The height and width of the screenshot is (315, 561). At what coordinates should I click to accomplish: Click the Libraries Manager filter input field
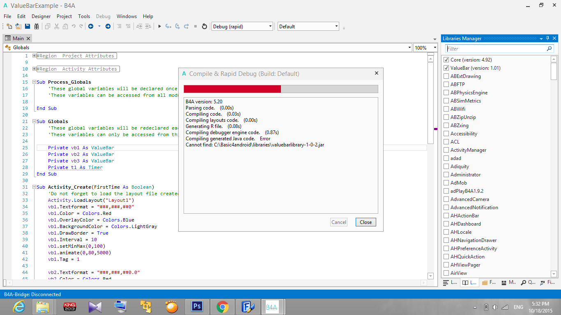tap(495, 48)
